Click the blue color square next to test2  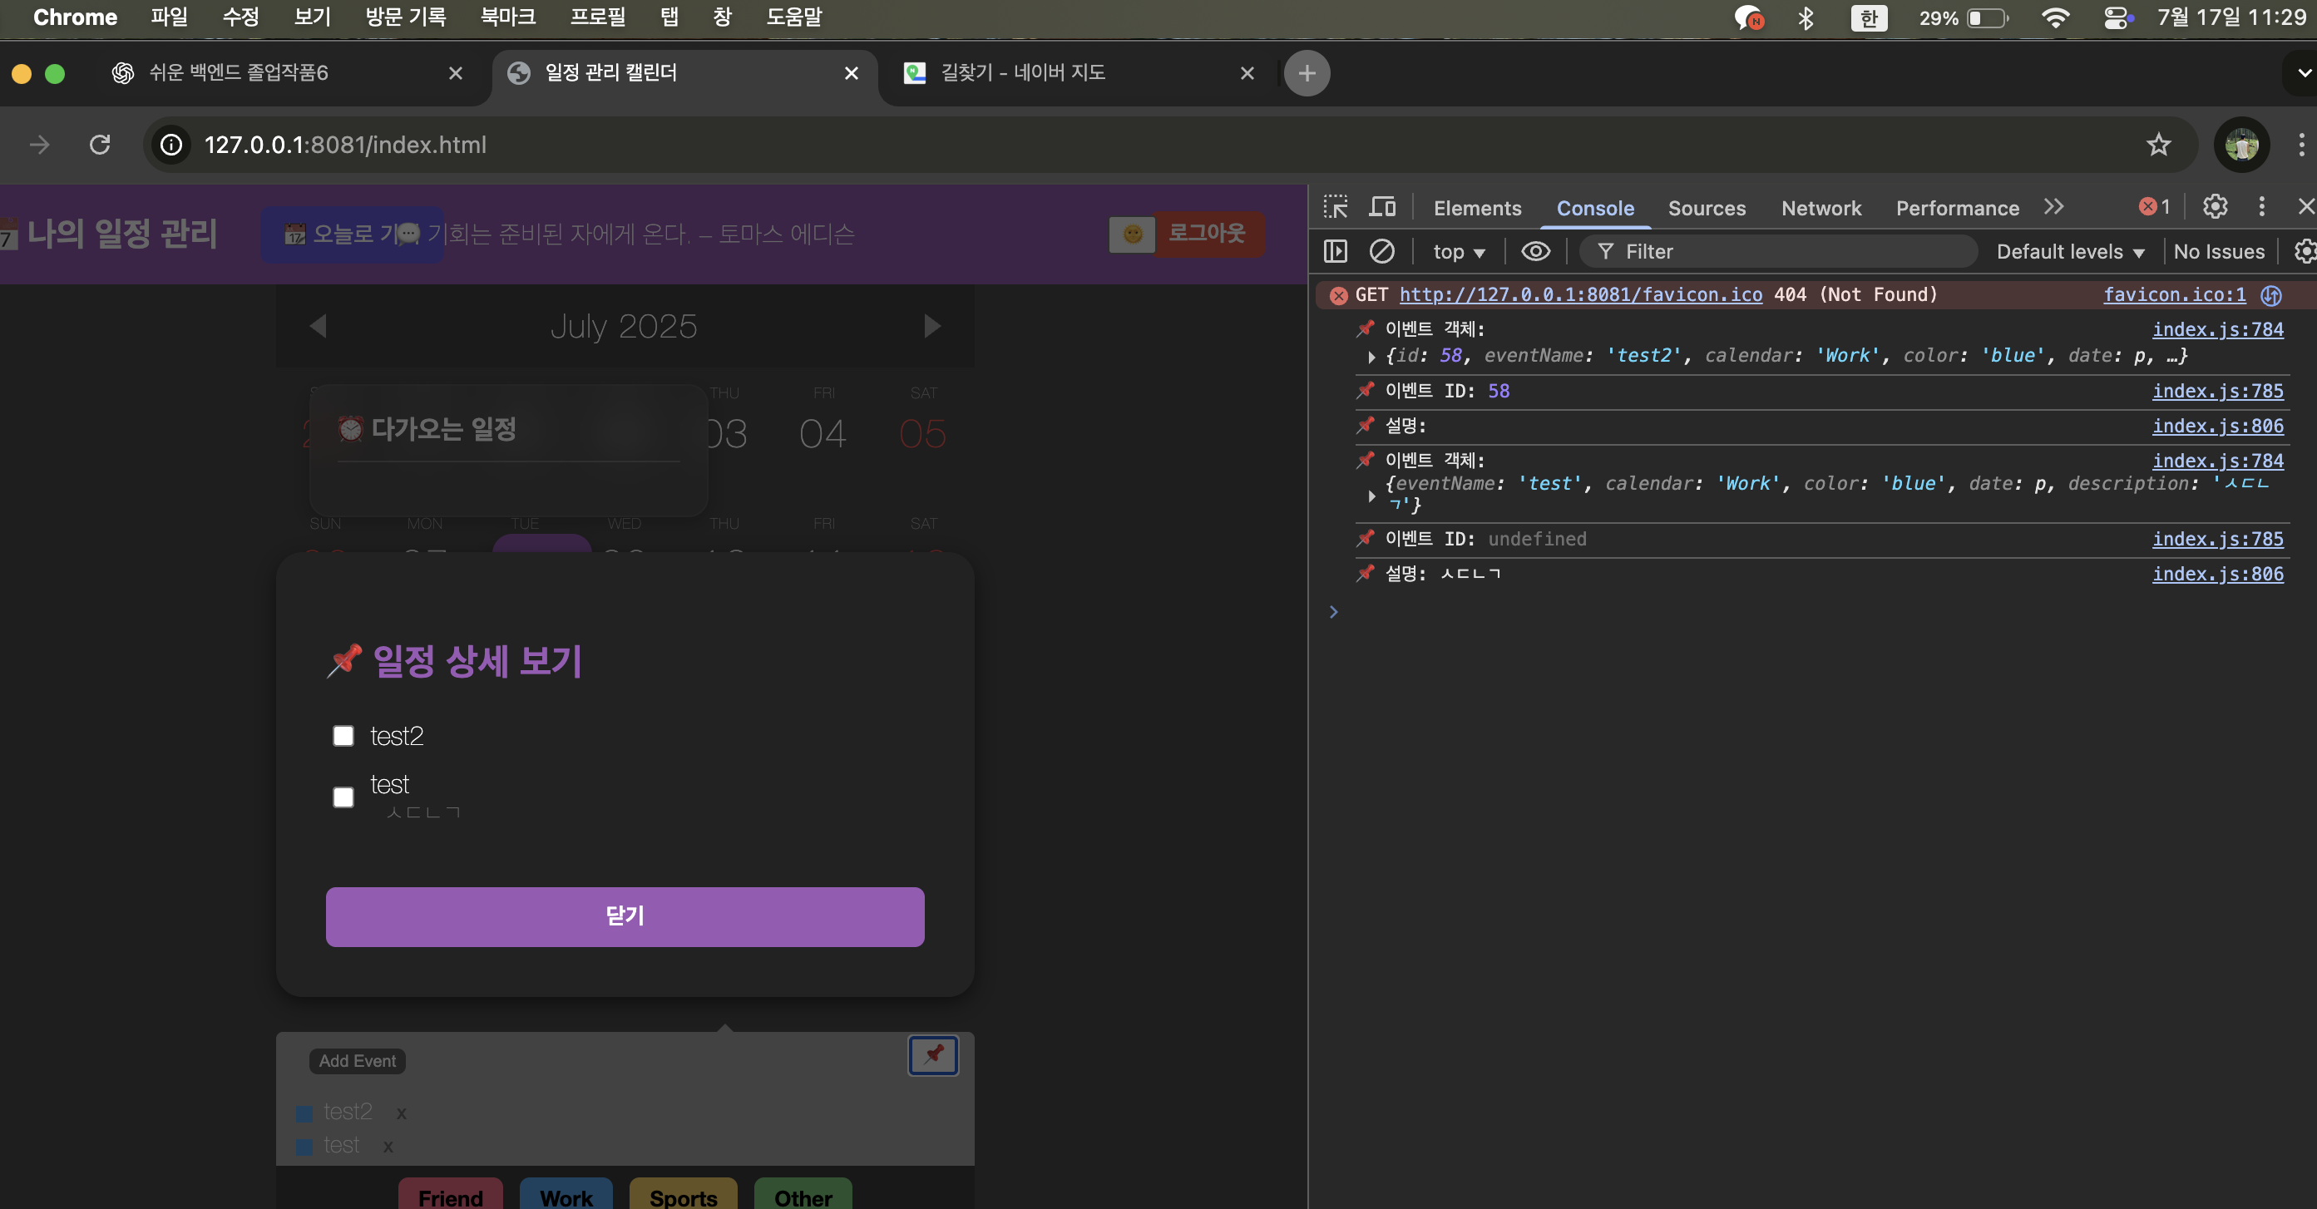(305, 1113)
